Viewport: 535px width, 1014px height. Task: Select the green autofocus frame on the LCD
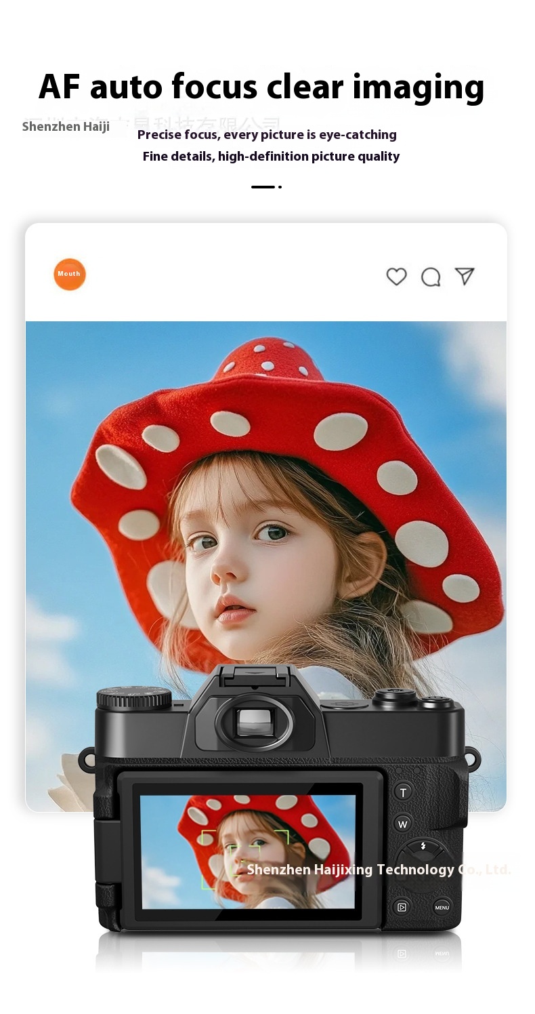coord(245,859)
